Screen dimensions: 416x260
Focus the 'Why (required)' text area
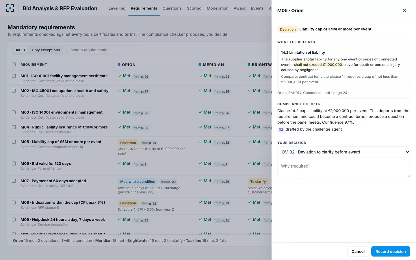click(344, 169)
